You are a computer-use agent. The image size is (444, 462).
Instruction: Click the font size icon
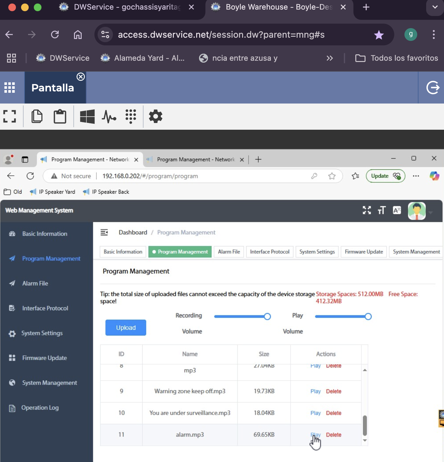[x=381, y=210]
